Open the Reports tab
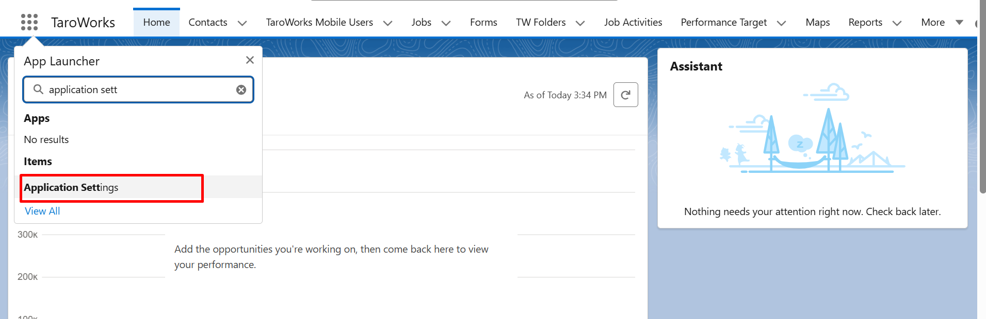Viewport: 986px width, 319px height. [865, 22]
